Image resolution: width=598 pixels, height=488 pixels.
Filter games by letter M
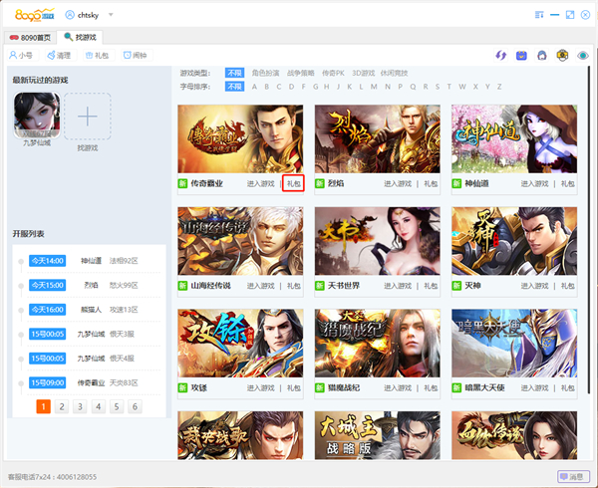pyautogui.click(x=374, y=87)
